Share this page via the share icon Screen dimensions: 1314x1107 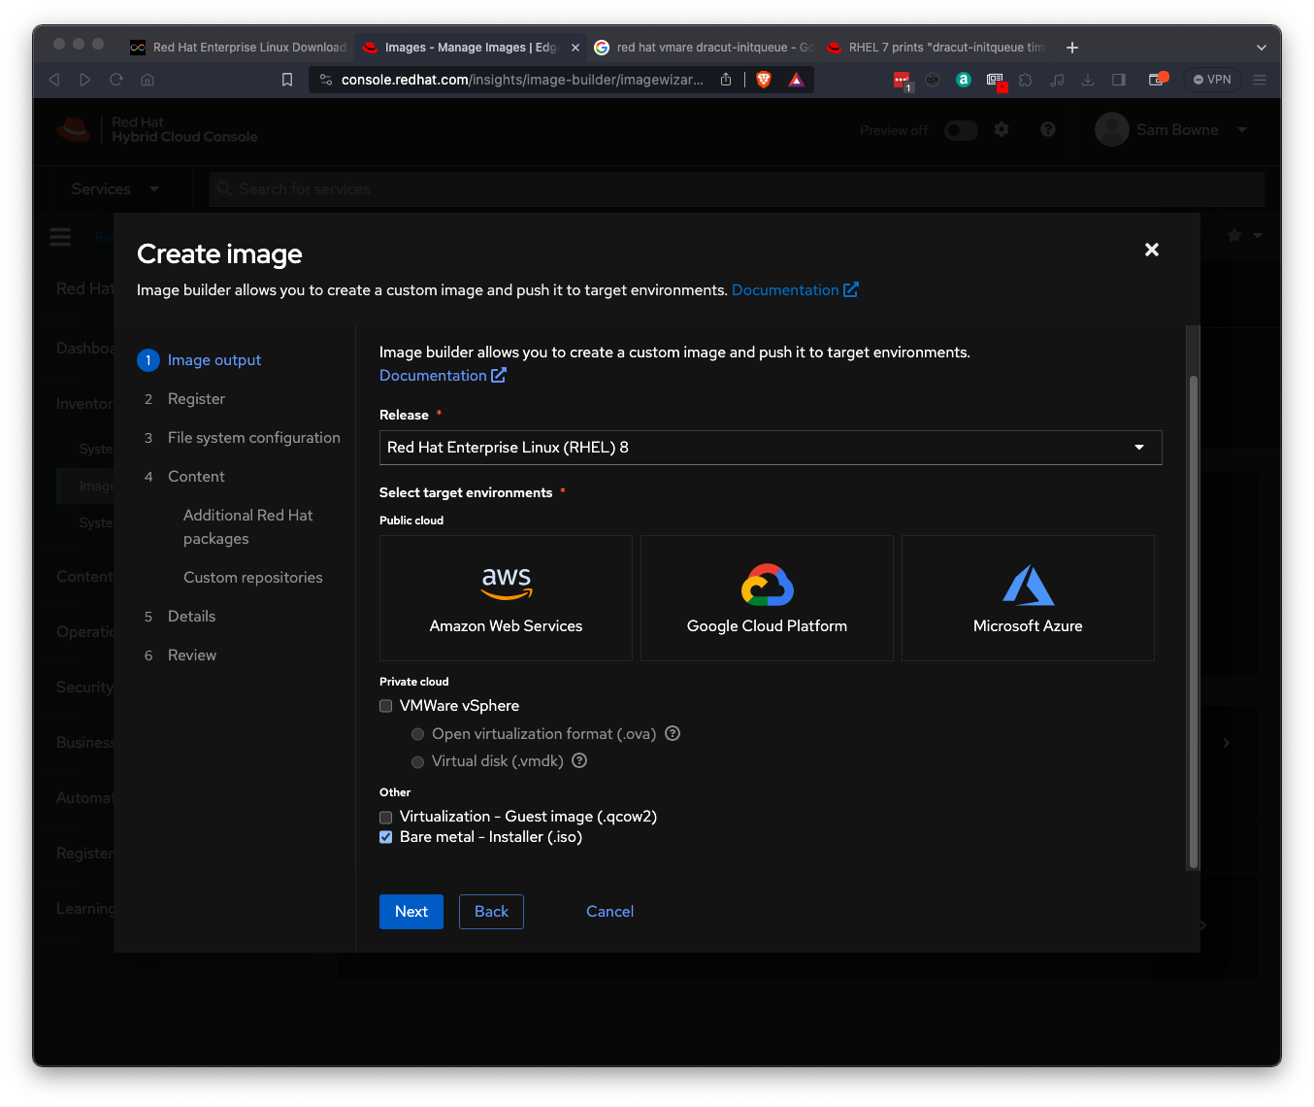pyautogui.click(x=726, y=80)
